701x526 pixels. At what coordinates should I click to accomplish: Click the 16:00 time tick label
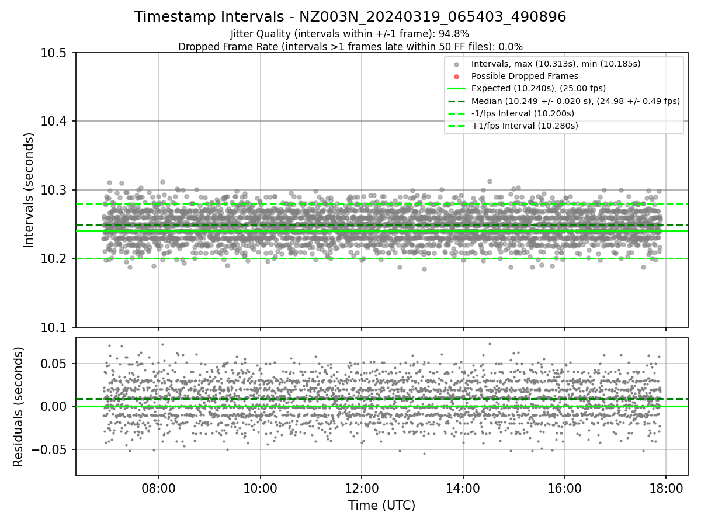[x=565, y=487]
